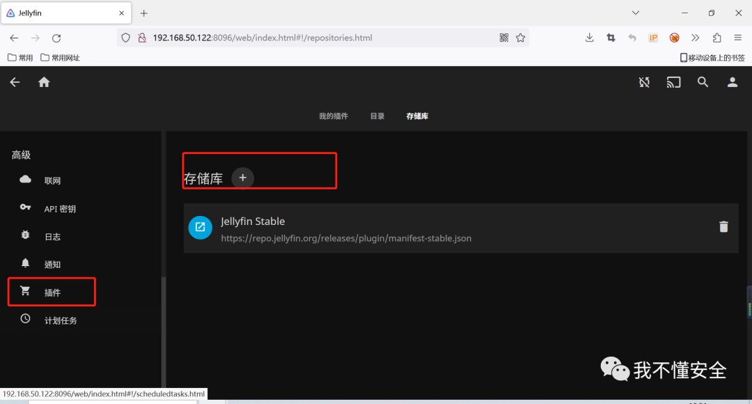Click the orange IP extension icon
This screenshot has height=404, width=752.
653,38
